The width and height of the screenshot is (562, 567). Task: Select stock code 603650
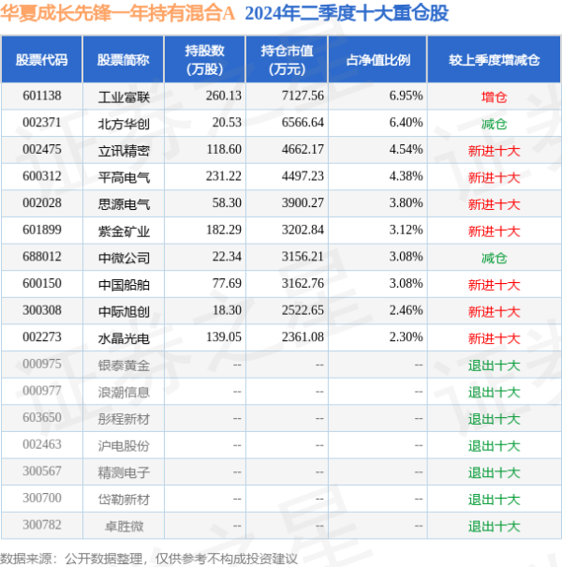(x=42, y=417)
